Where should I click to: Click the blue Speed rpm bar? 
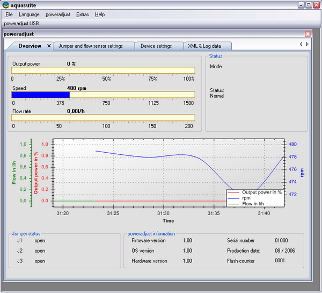[x=41, y=95]
